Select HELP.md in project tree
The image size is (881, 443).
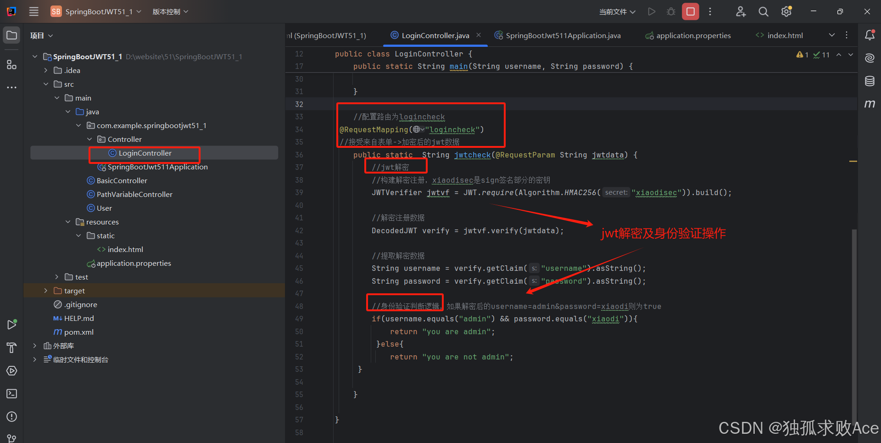pyautogui.click(x=73, y=318)
